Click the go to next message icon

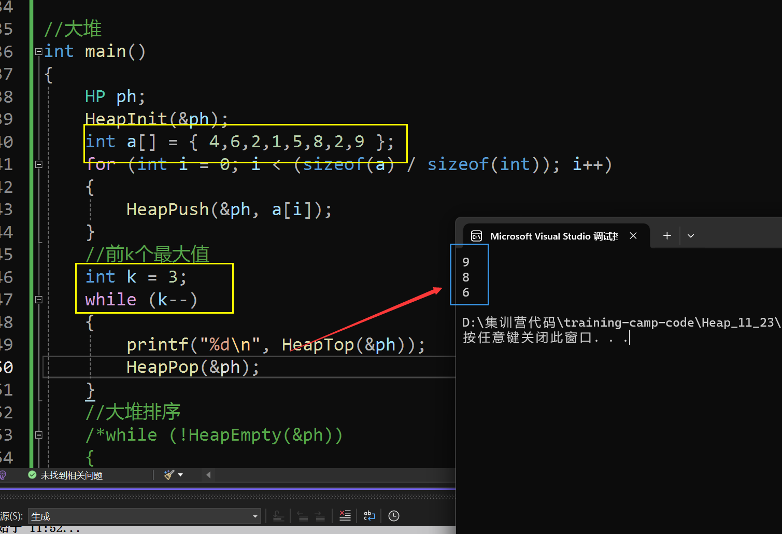point(320,516)
